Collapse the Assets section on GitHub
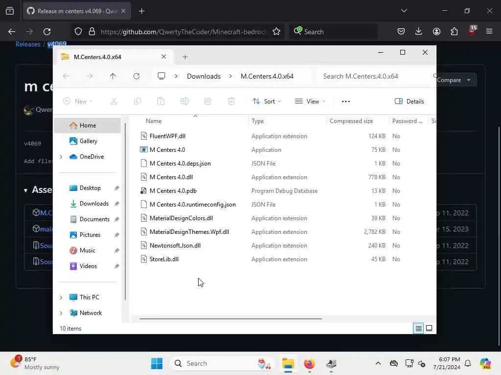The height and width of the screenshot is (375, 501). click(25, 190)
